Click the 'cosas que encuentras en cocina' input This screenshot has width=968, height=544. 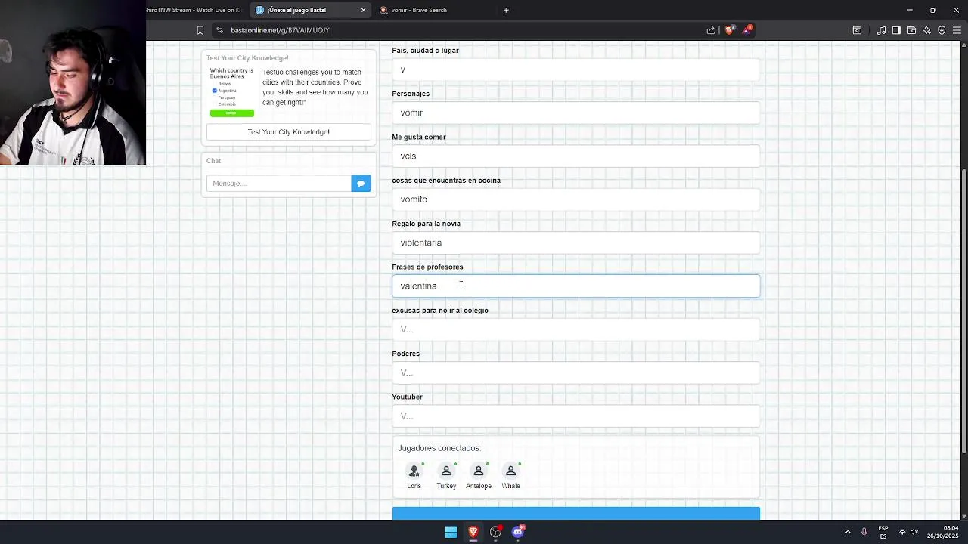pos(576,199)
